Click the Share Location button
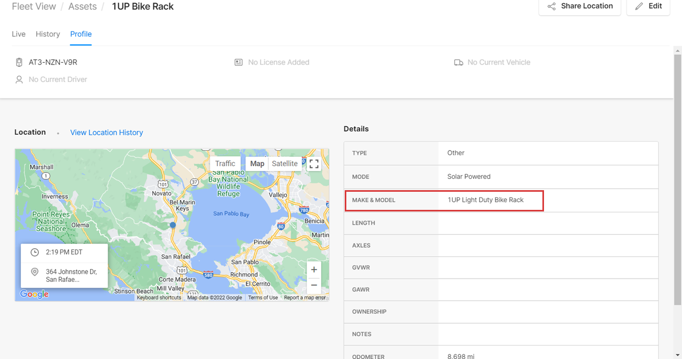This screenshot has width=682, height=359. tap(580, 6)
